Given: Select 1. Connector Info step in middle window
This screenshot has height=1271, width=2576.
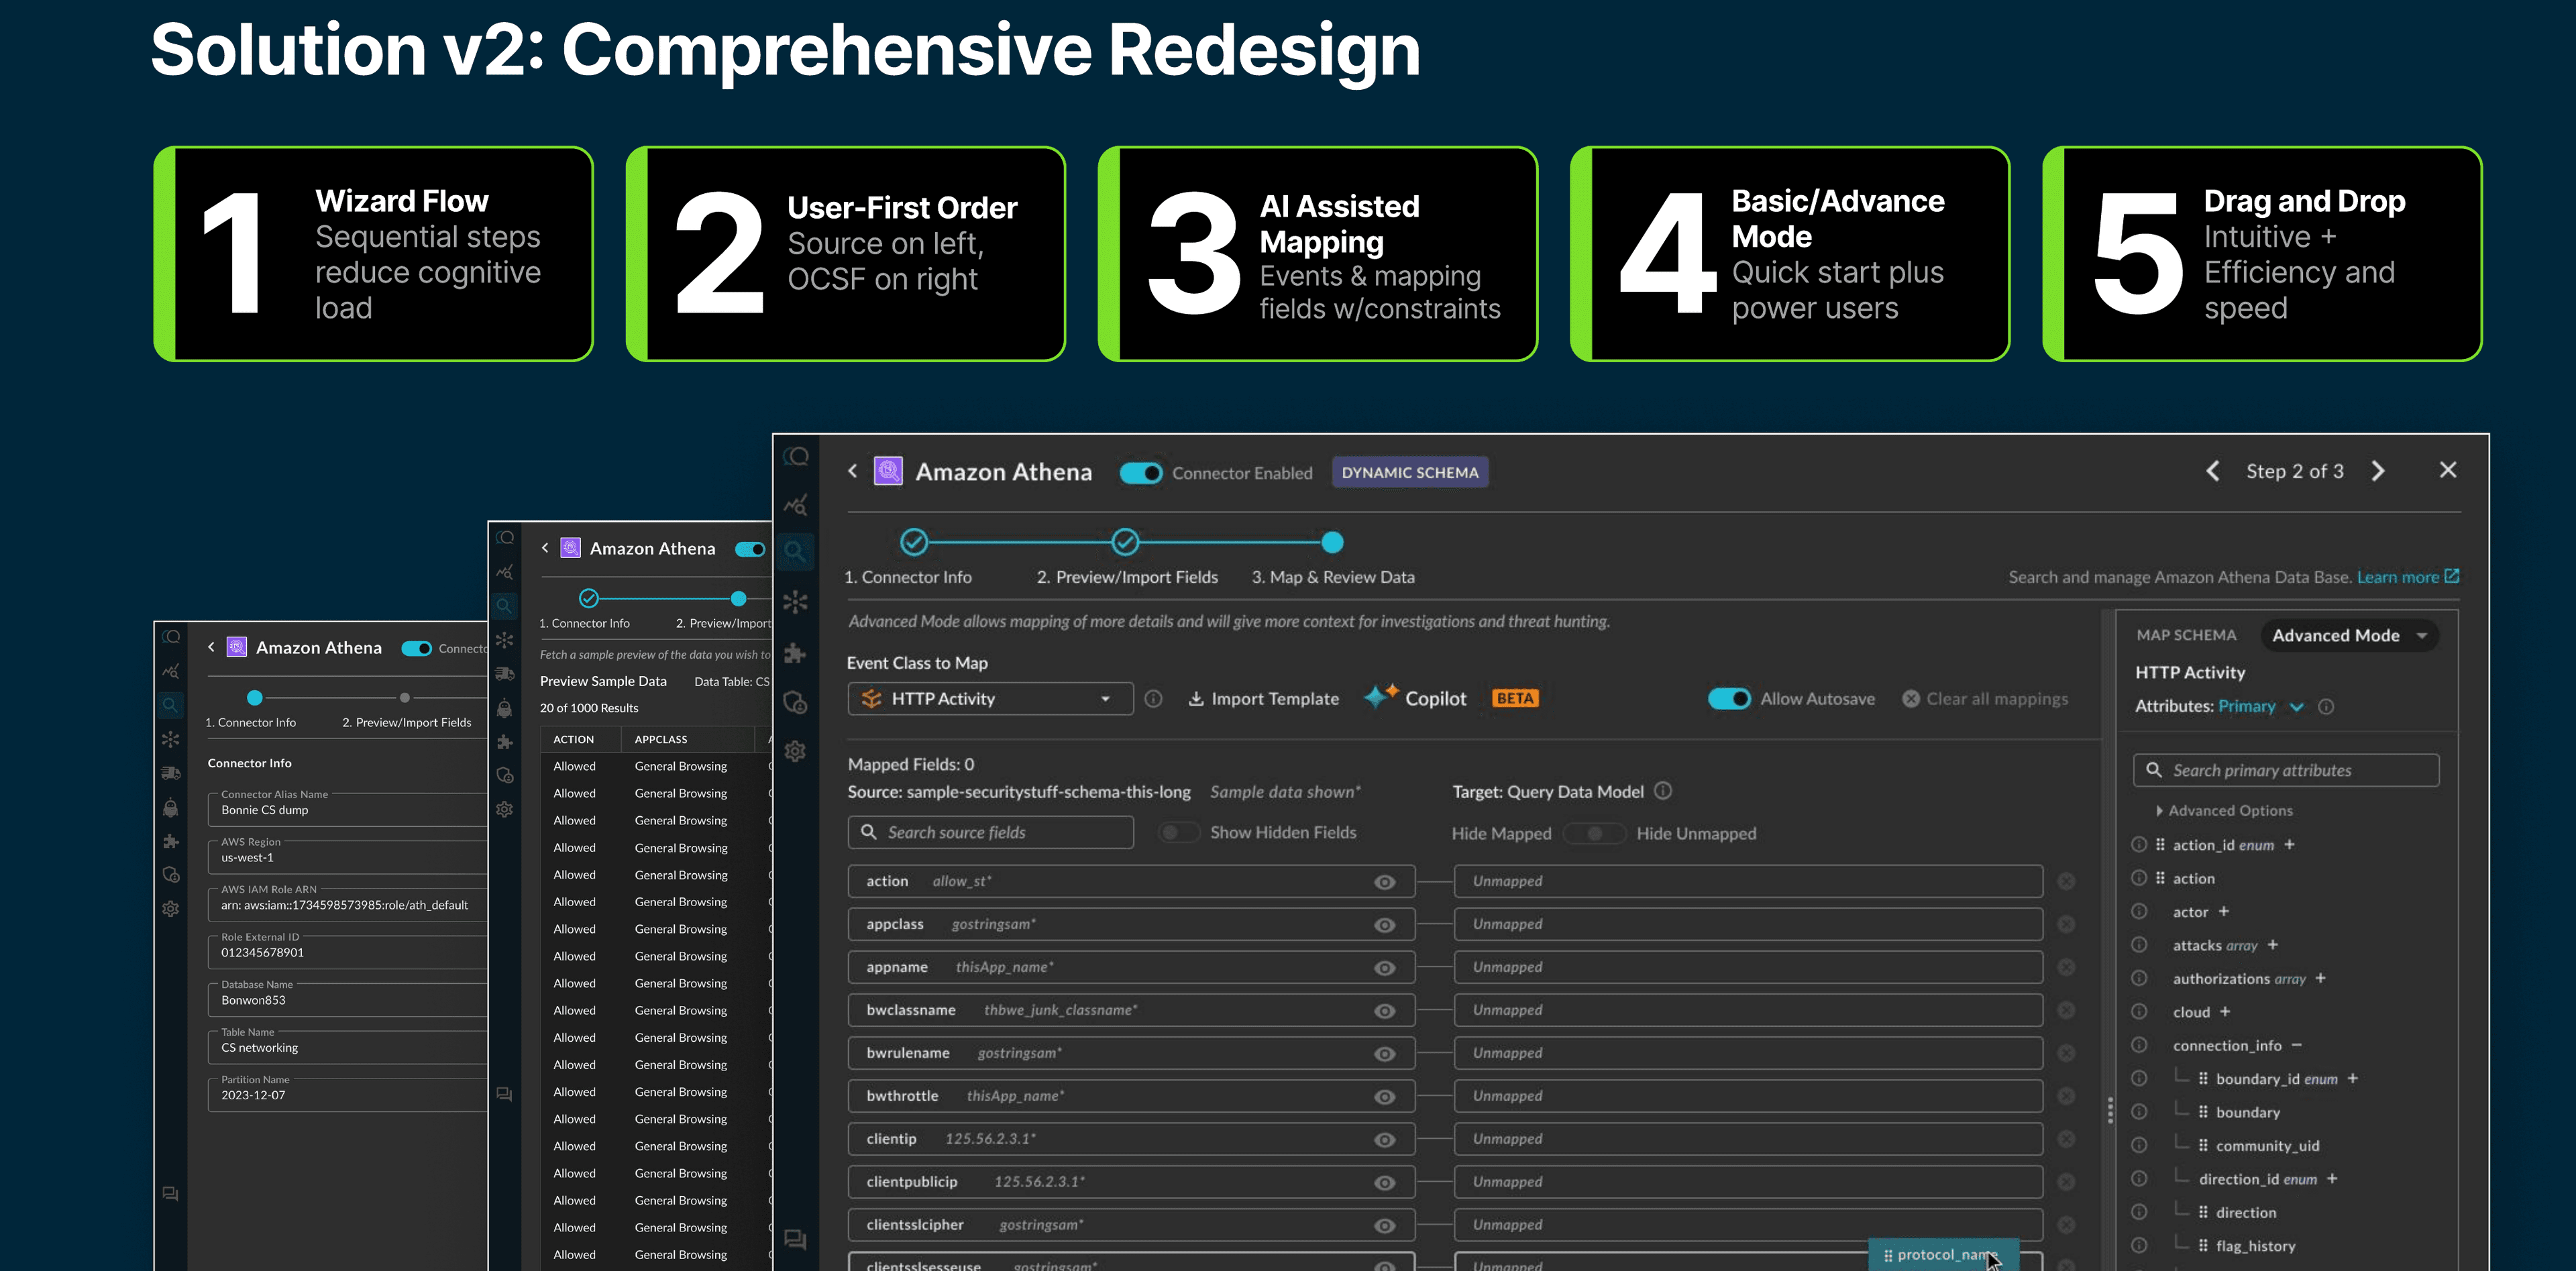Looking at the screenshot, I should pyautogui.click(x=585, y=623).
